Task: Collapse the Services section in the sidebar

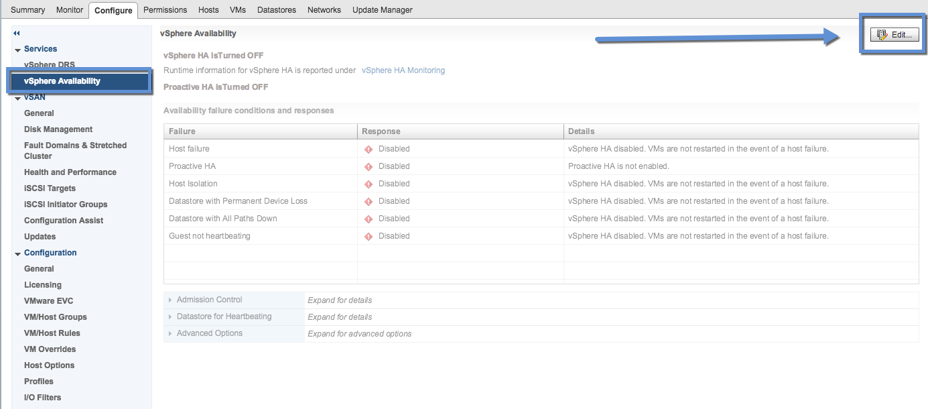Action: [x=17, y=50]
